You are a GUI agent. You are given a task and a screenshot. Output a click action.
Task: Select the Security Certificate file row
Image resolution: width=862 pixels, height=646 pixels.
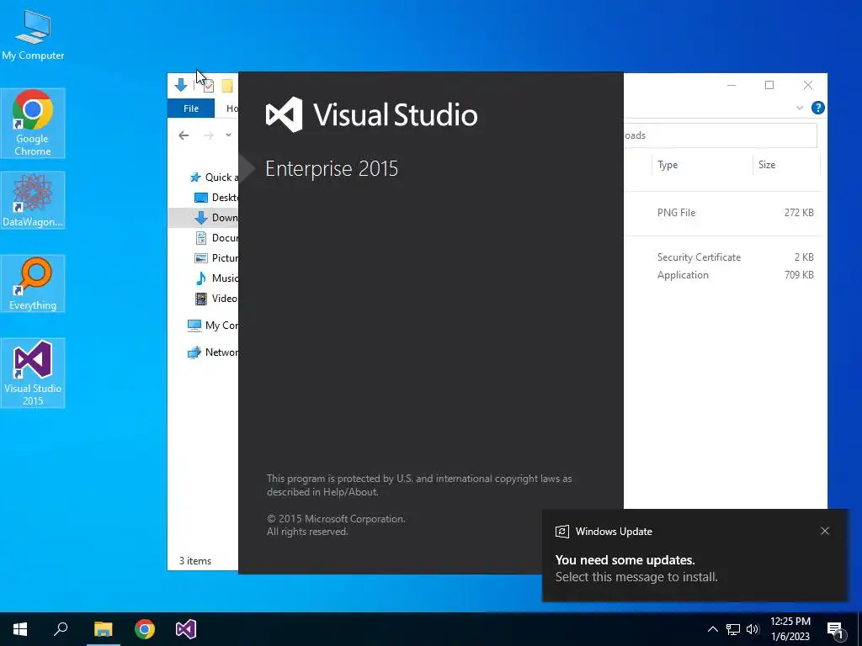(x=722, y=257)
